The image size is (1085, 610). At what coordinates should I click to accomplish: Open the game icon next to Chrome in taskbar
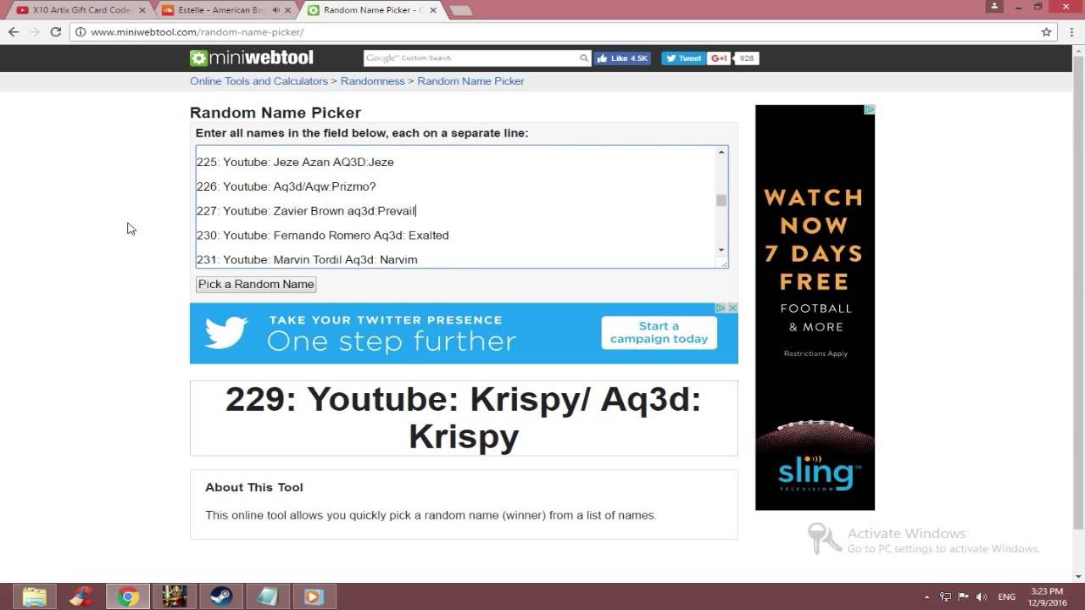(175, 596)
